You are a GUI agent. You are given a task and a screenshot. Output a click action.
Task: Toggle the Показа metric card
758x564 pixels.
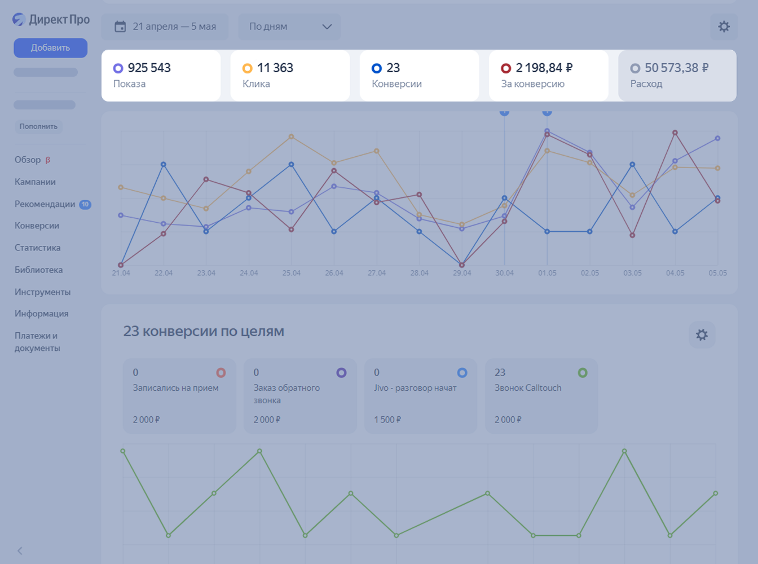161,76
